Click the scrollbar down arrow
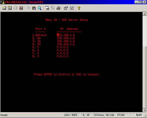Viewport: 147px width, 118px height. (x=144, y=110)
